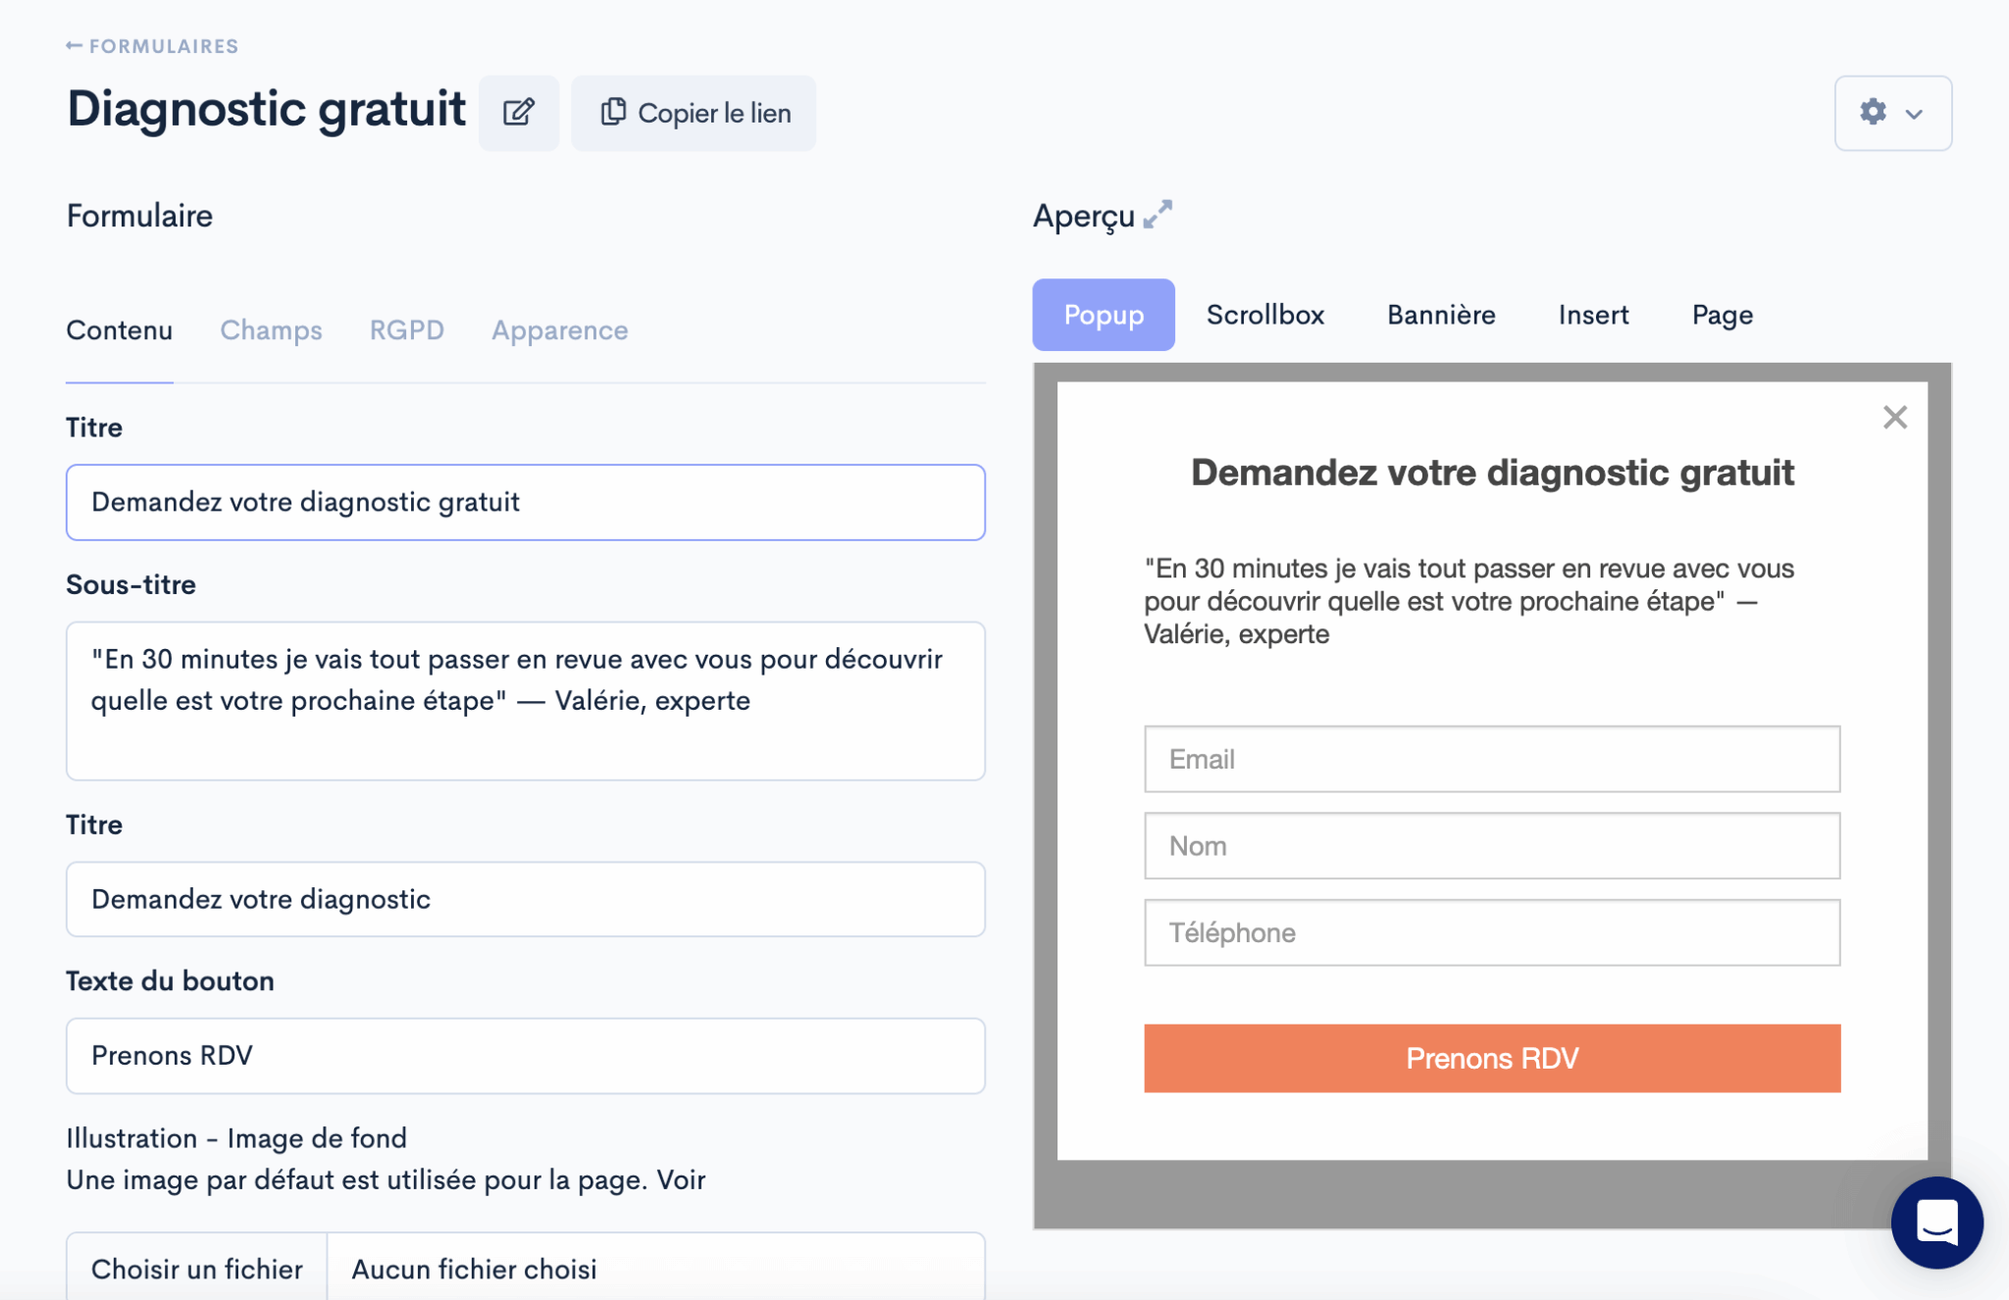The height and width of the screenshot is (1300, 2009).
Task: Click the Sous-titre text area
Action: (x=526, y=701)
